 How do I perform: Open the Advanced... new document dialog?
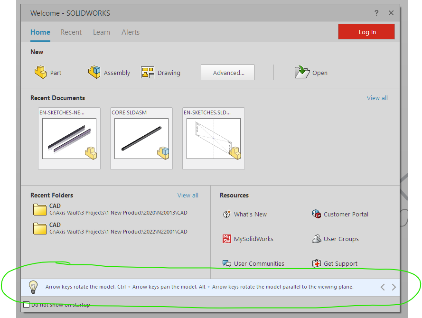tap(227, 72)
